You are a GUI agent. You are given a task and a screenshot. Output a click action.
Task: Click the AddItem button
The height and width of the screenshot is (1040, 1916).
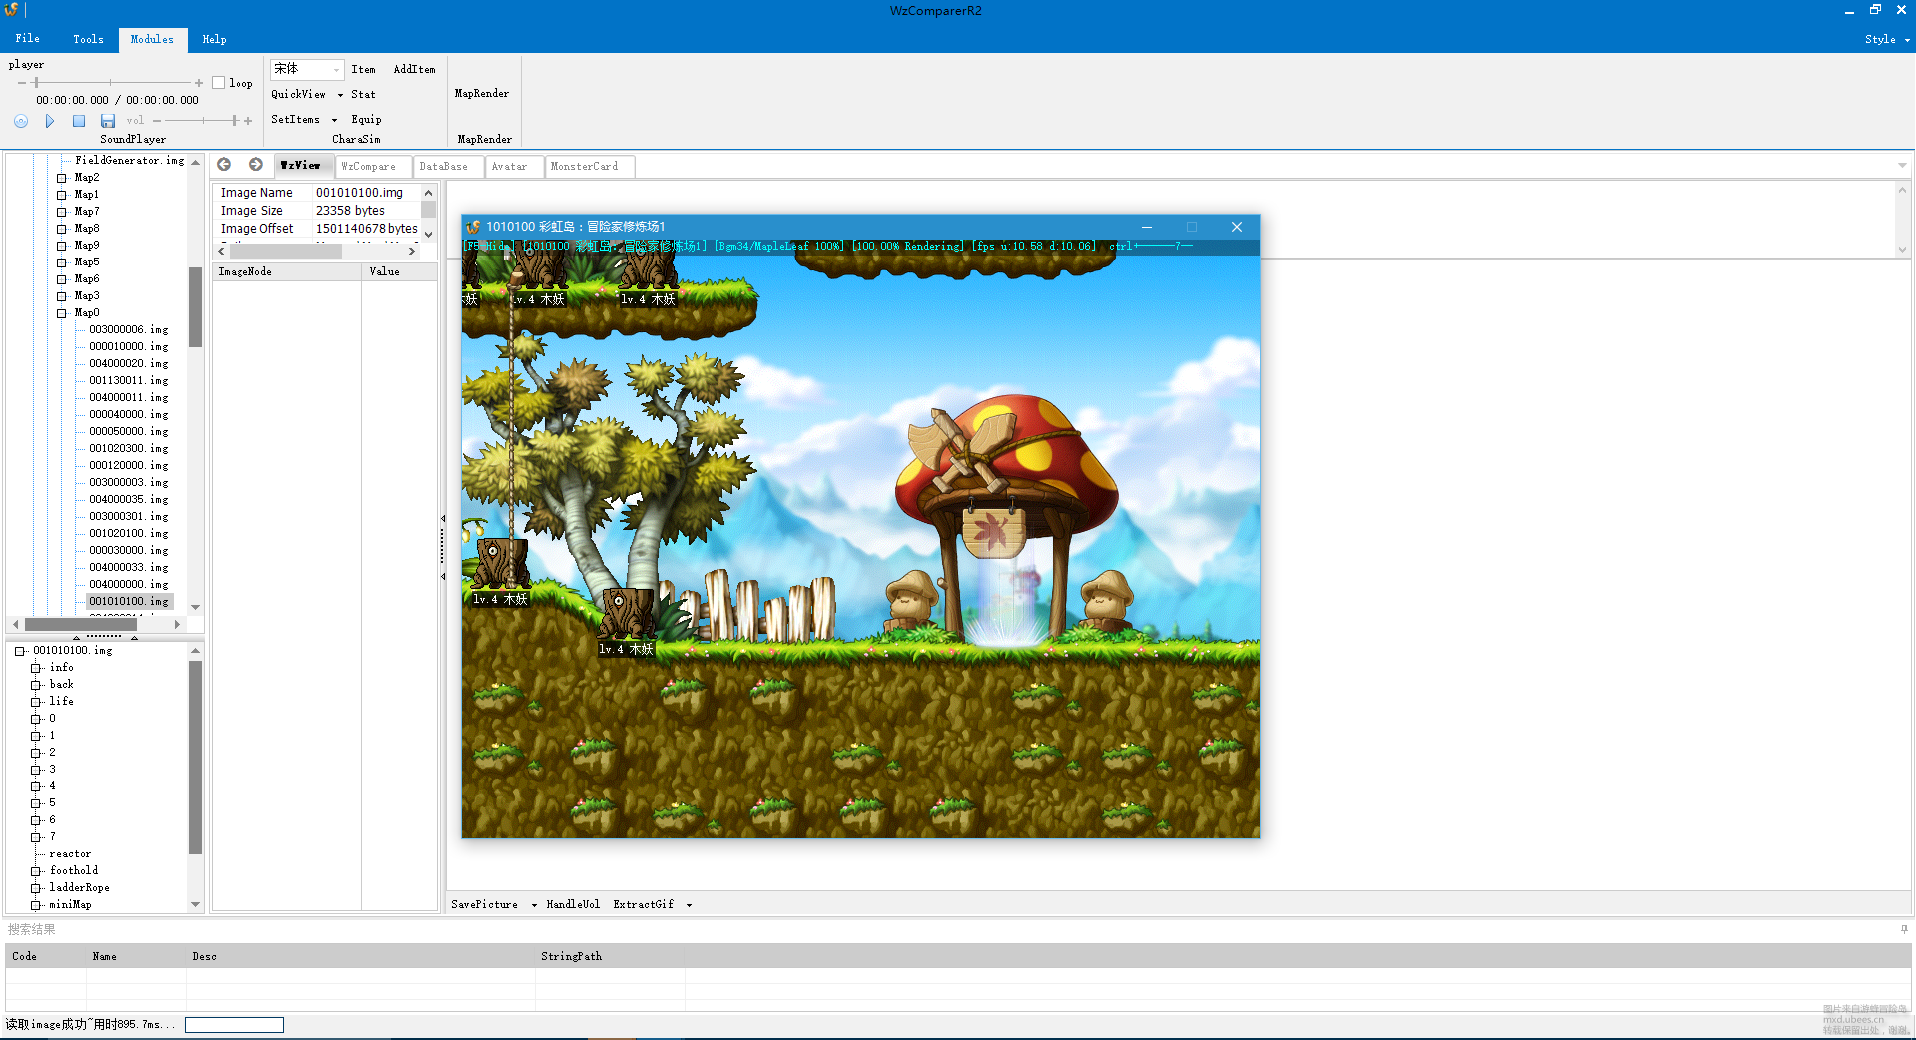(x=414, y=70)
